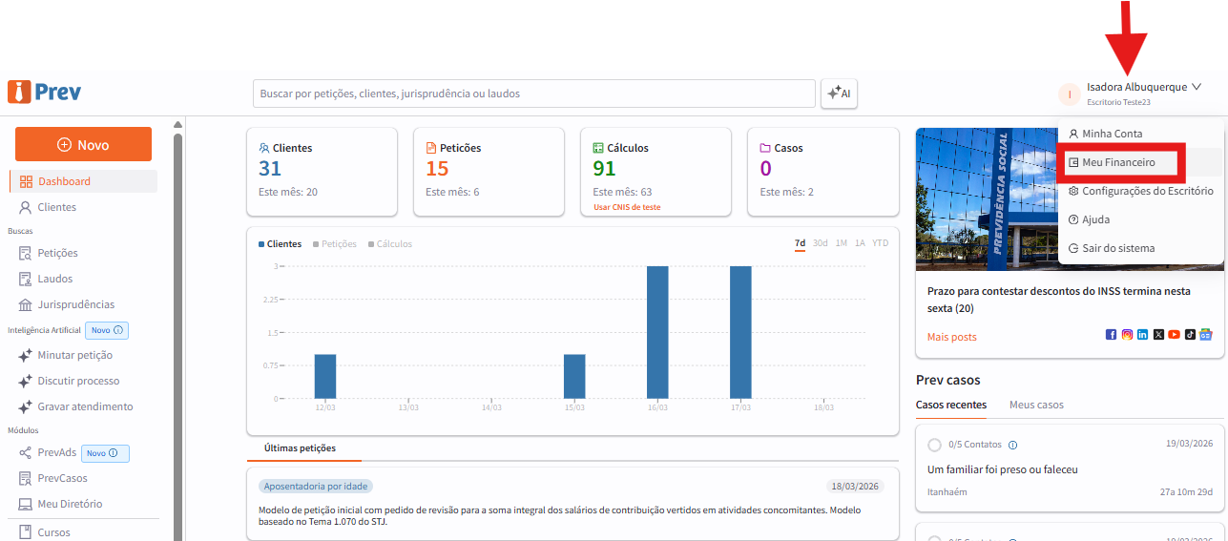Toggle the Clientes series in chart legend
The image size is (1228, 541).
[280, 243]
